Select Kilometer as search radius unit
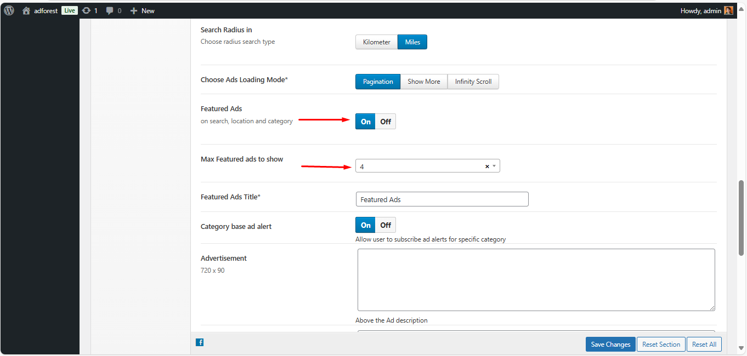The image size is (747, 356). coord(376,42)
